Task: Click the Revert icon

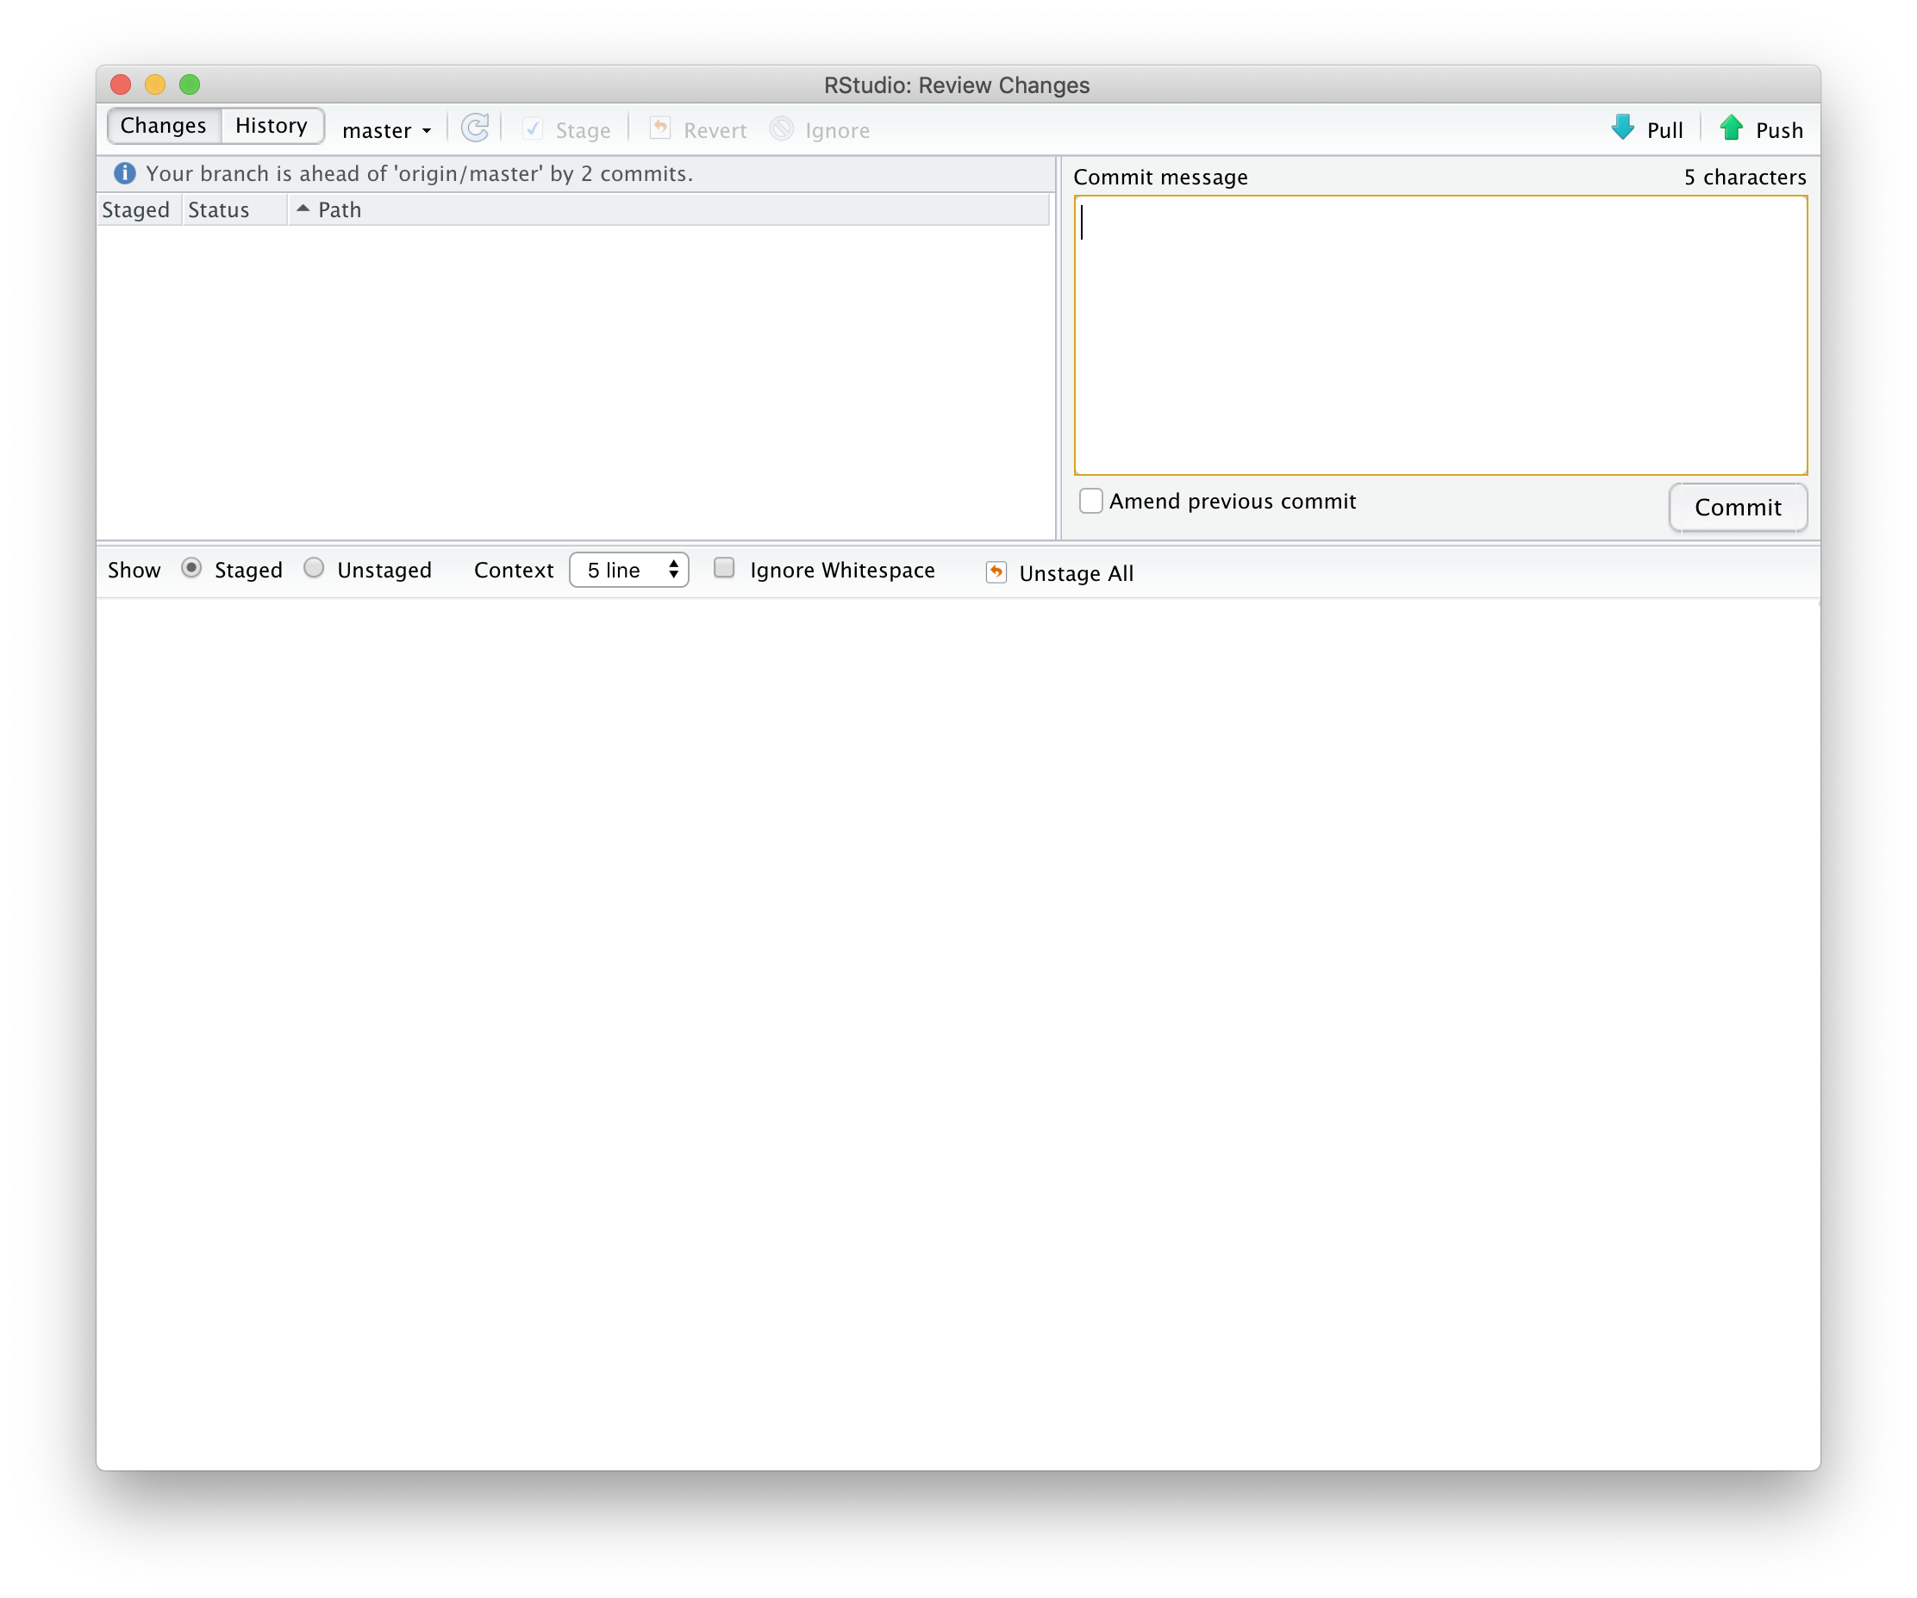Action: tap(660, 128)
